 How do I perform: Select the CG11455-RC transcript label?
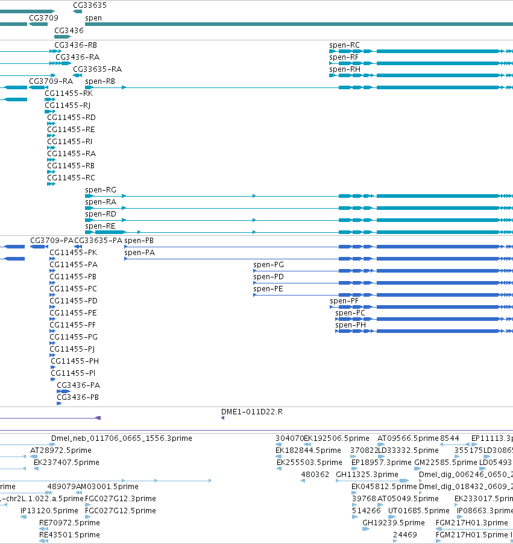(71, 178)
